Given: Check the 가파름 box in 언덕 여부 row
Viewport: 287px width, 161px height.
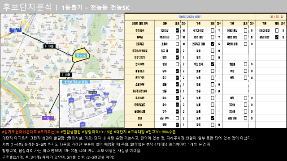Looking at the screenshot, I should point(245,64).
